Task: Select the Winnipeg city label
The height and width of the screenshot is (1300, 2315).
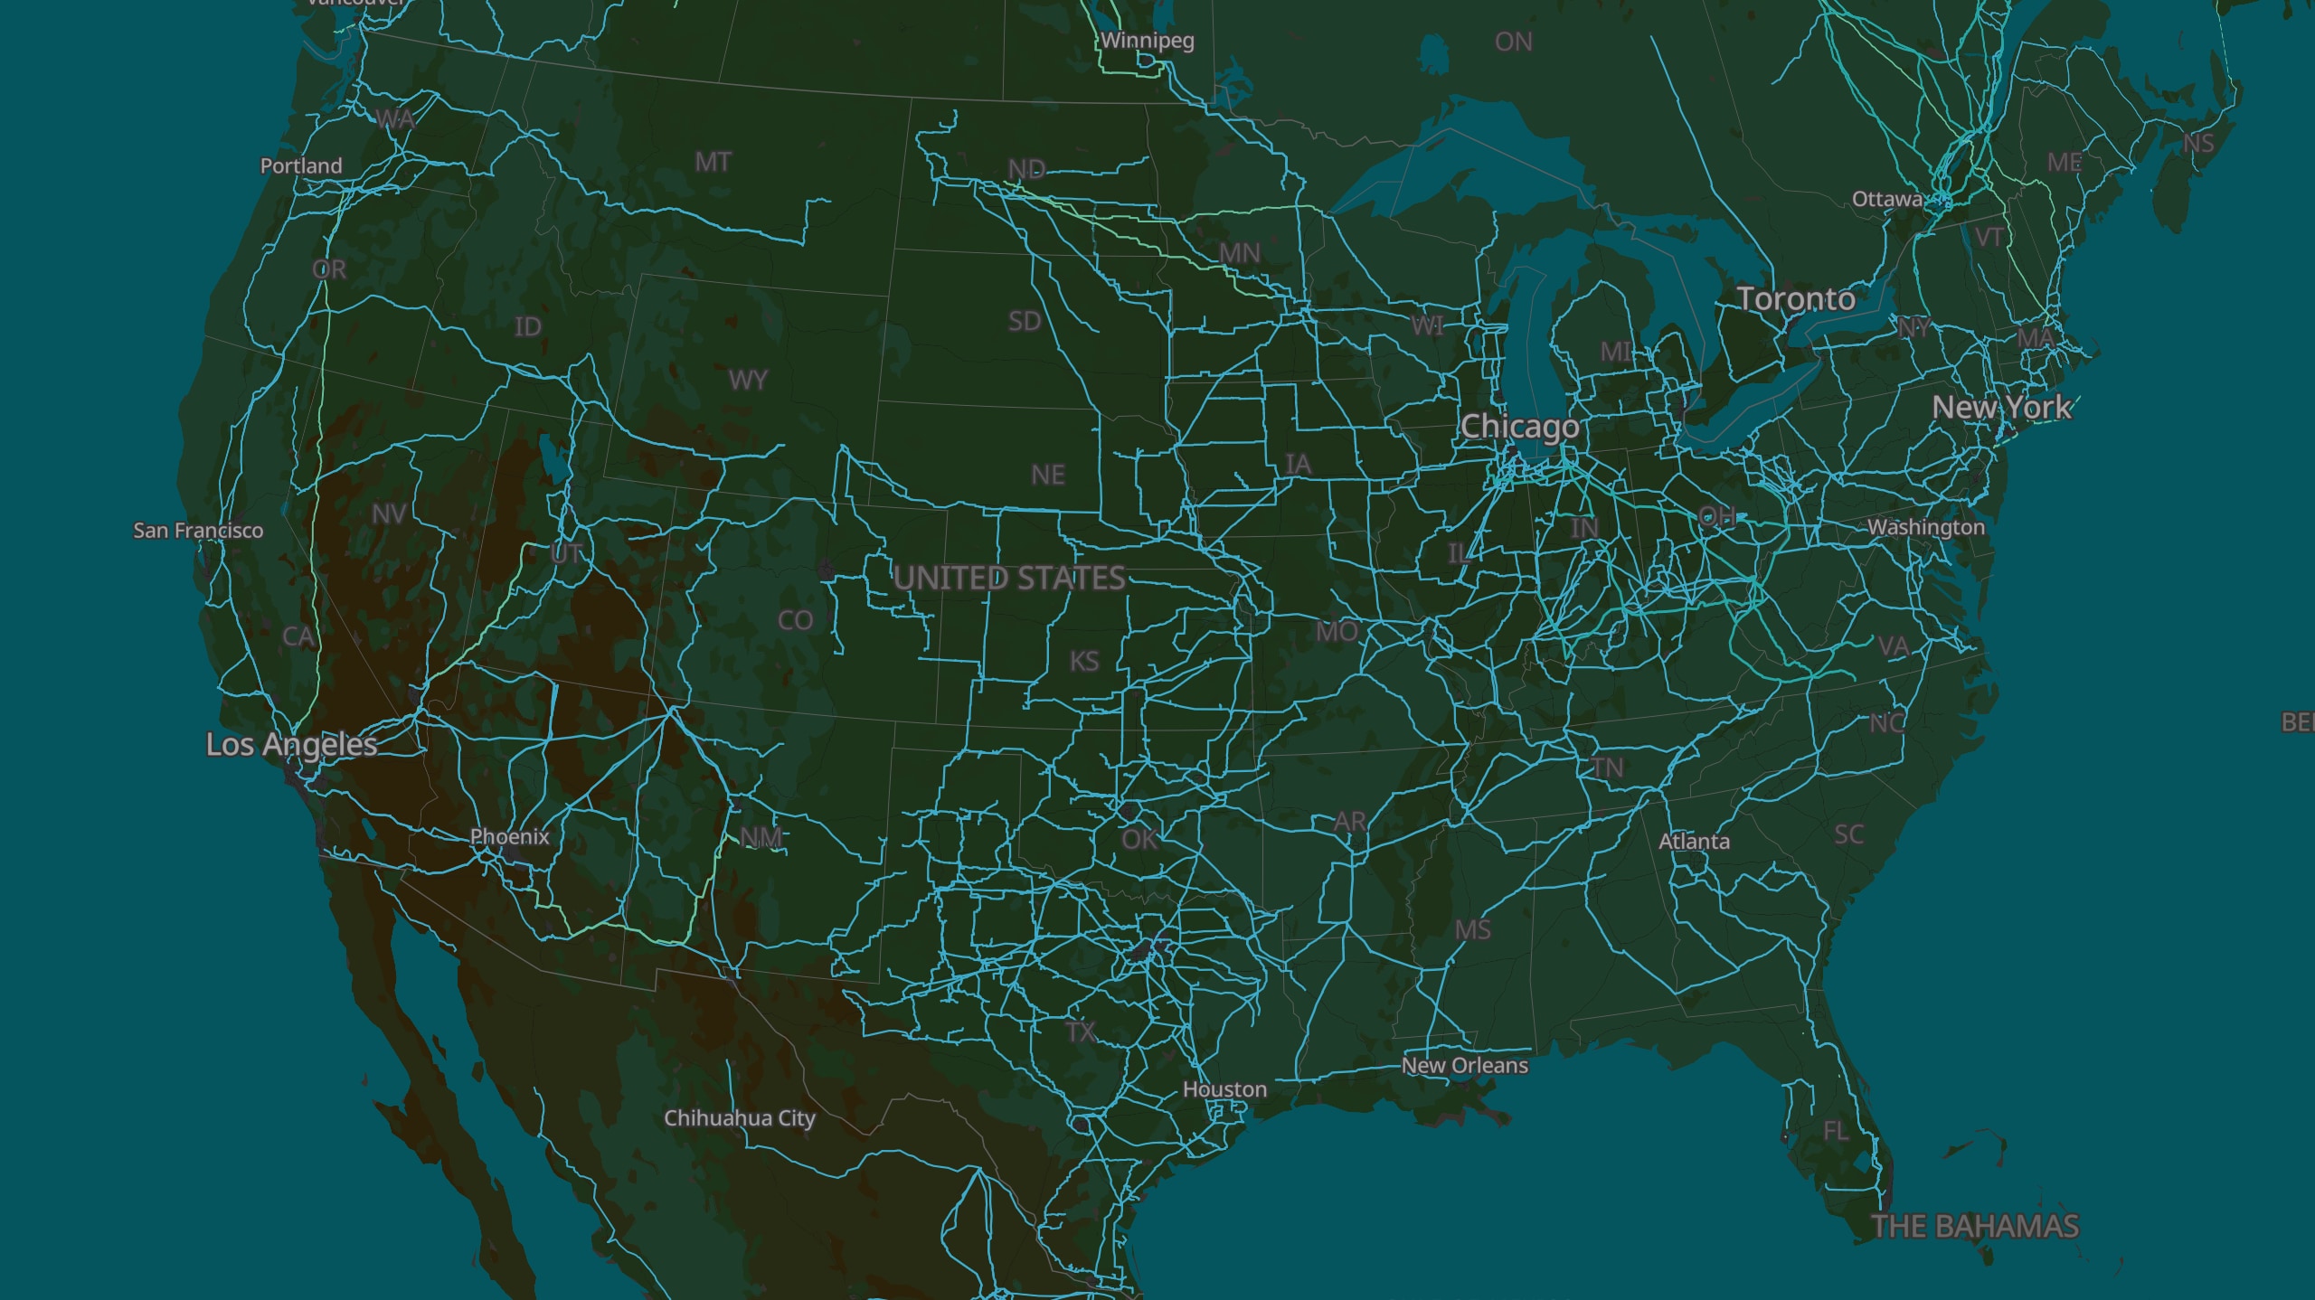Action: coord(1148,41)
